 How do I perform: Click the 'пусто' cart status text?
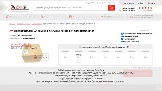coord(153,3)
